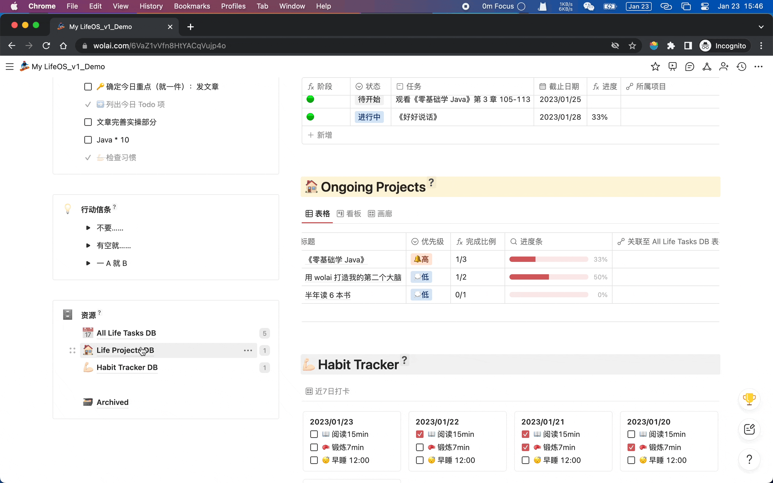The height and width of the screenshot is (483, 773).
Task: Toggle the sidebar hamburger menu icon
Action: pyautogui.click(x=10, y=67)
